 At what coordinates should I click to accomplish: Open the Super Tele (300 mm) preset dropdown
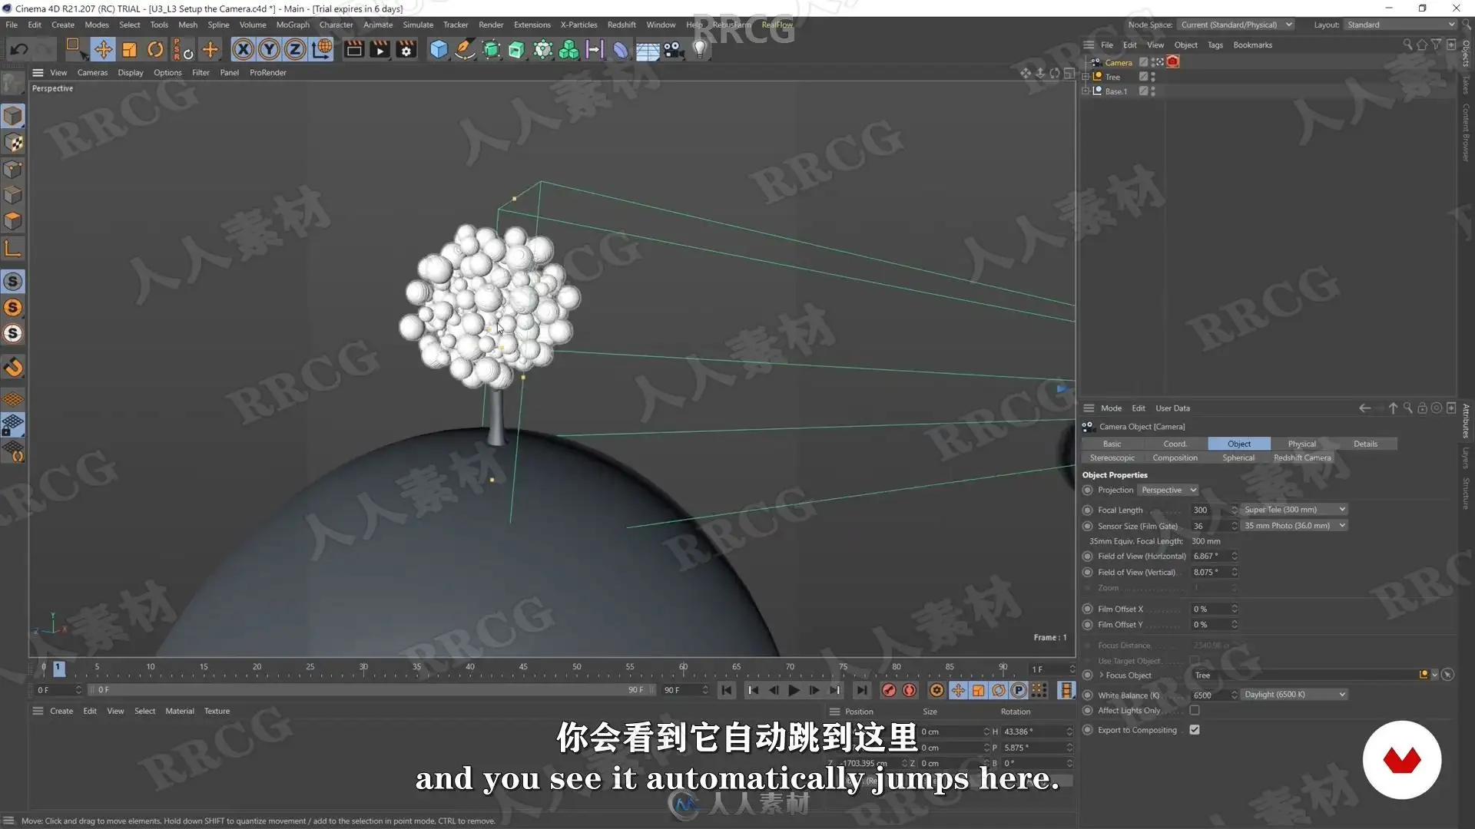pyautogui.click(x=1294, y=510)
